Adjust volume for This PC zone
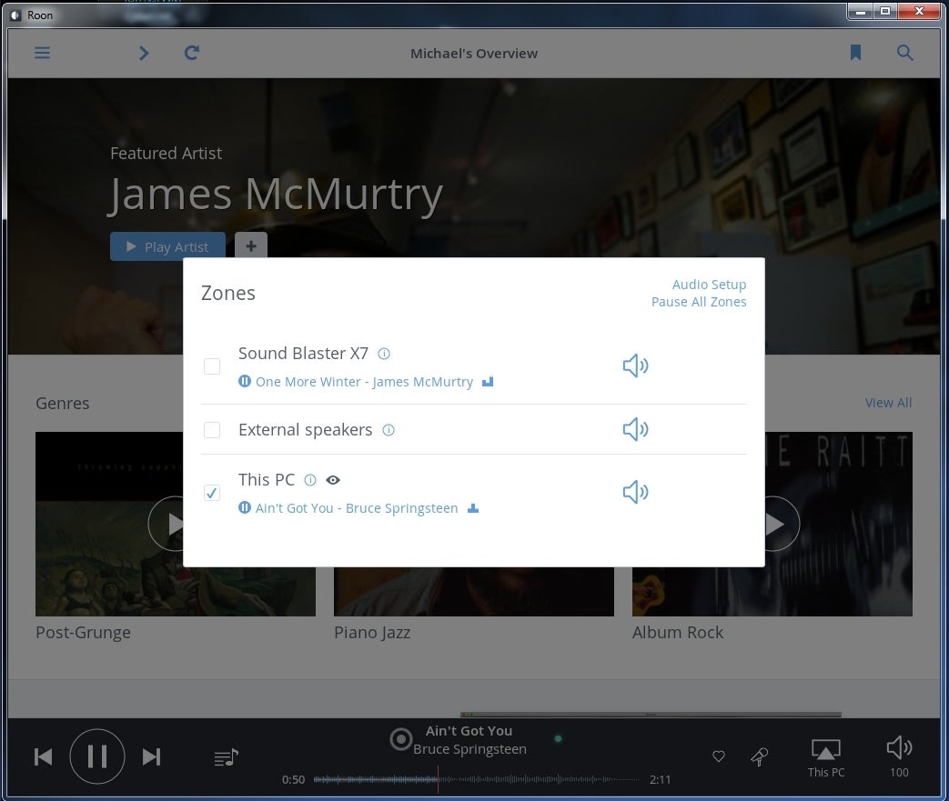This screenshot has height=801, width=949. (635, 492)
